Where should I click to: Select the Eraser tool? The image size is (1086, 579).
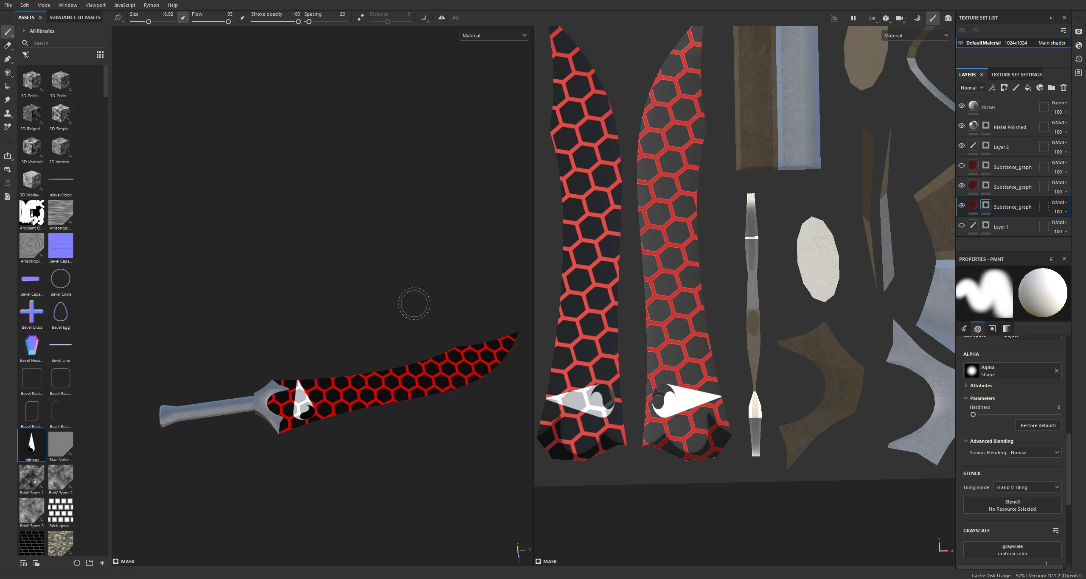coord(7,45)
